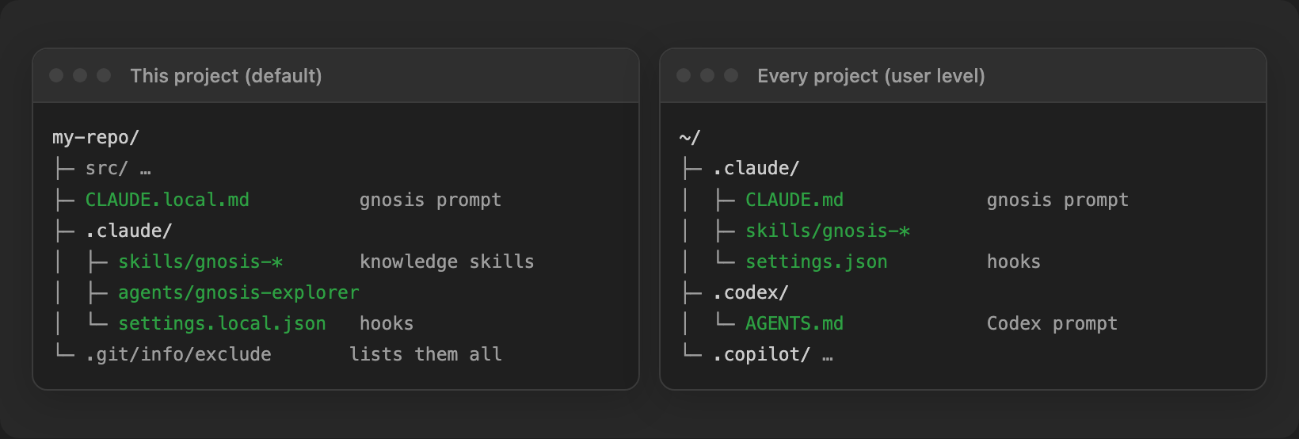Select .claude/ folder under my-repo
The width and height of the screenshot is (1299, 439).
tap(129, 231)
